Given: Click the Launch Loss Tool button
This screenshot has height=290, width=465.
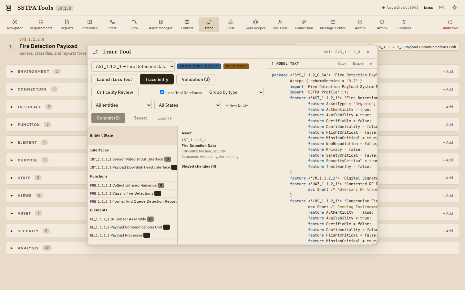Looking at the screenshot, I should [114, 79].
